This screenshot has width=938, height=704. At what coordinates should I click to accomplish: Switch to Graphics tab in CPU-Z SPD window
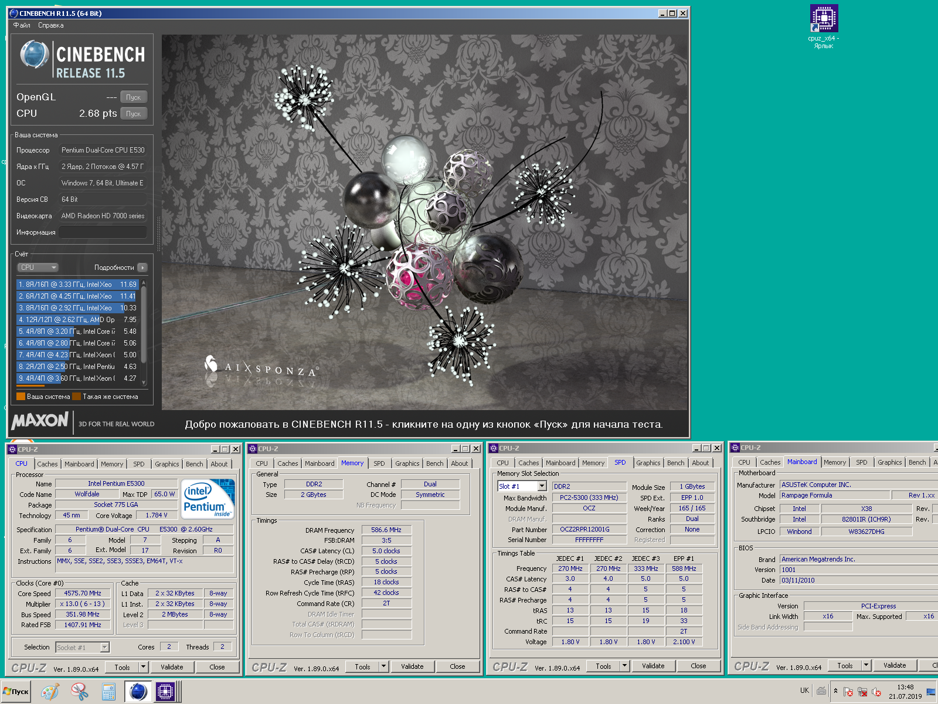pos(648,463)
